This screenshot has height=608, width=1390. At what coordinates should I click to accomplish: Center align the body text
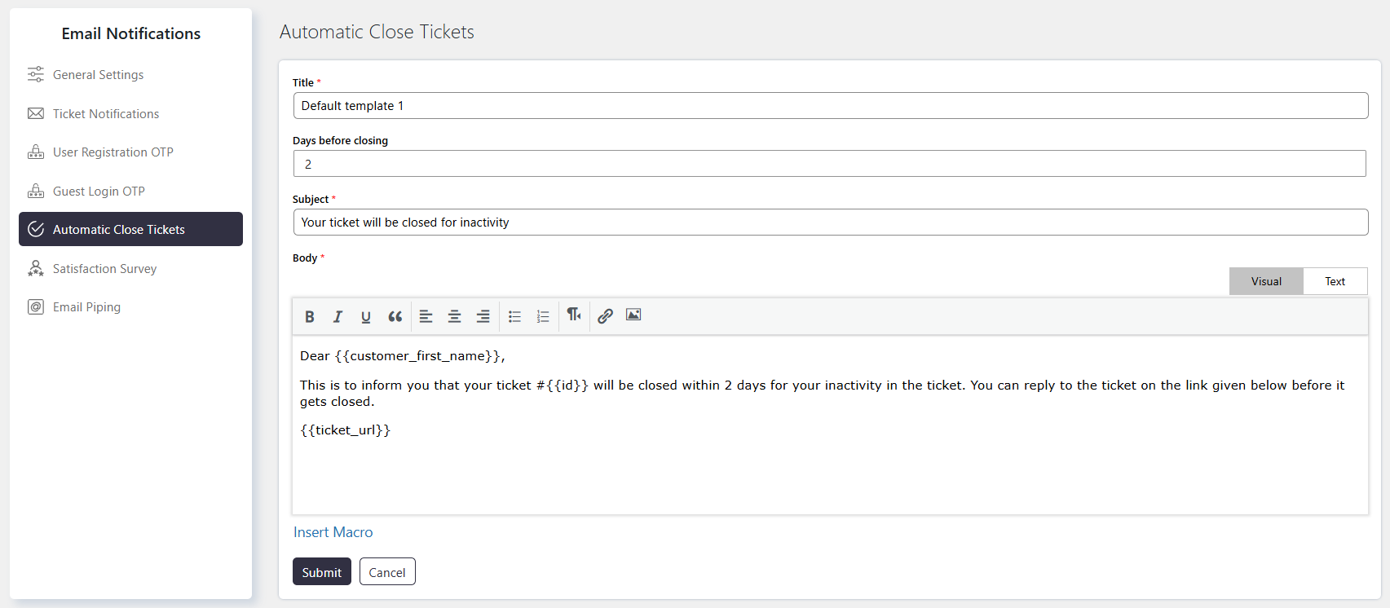point(454,316)
